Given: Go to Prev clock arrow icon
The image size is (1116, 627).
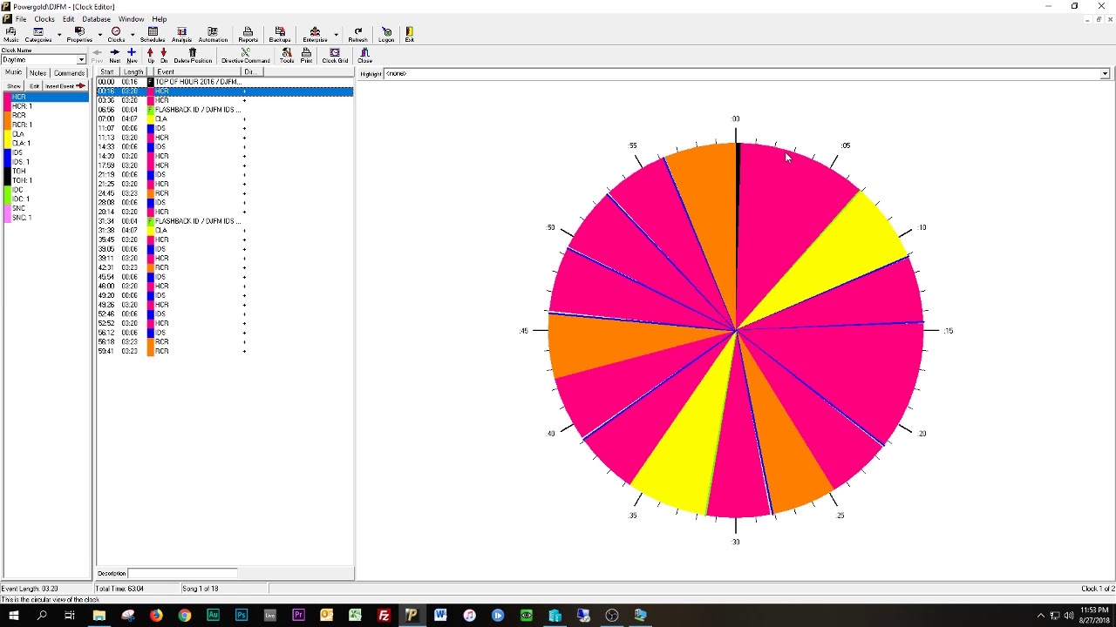Looking at the screenshot, I should click(97, 56).
